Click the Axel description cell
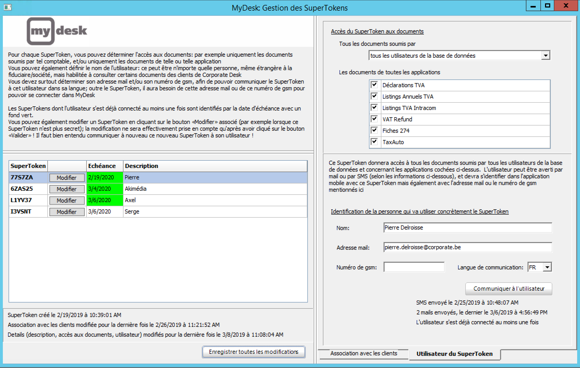Screen dimensions: 580x368 [x=215, y=200]
